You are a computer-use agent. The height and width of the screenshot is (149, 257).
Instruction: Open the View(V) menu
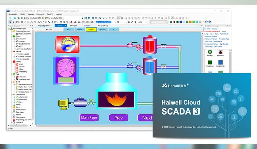coord(30,14)
